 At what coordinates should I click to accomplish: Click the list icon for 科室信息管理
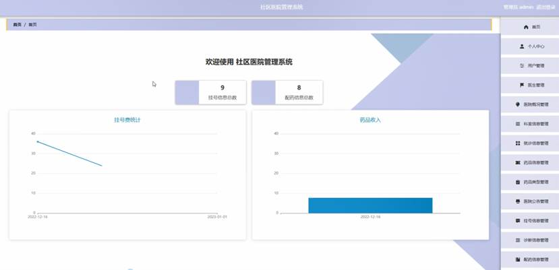tap(517, 125)
